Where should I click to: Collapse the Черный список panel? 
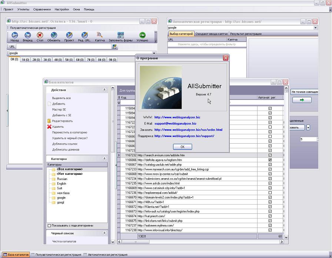104,233
